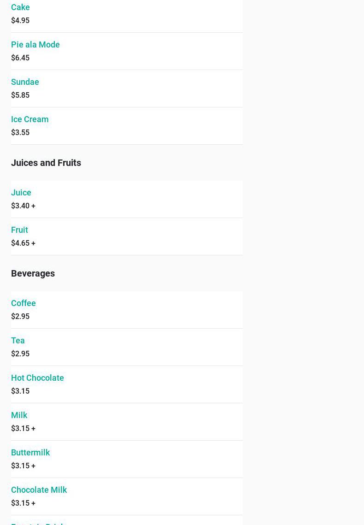Click the $3.55 Ice Cream price
364x525 pixels.
[x=20, y=133]
